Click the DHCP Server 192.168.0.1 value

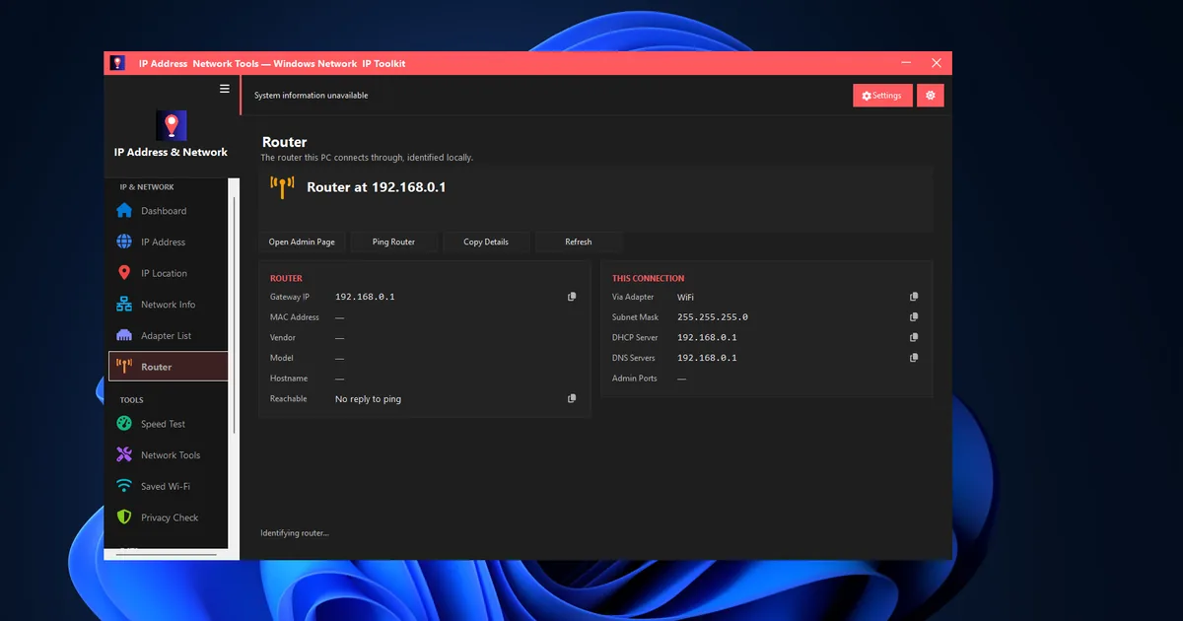tap(707, 337)
